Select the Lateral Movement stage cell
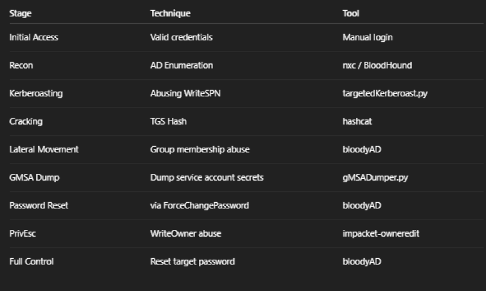 pyautogui.click(x=44, y=149)
